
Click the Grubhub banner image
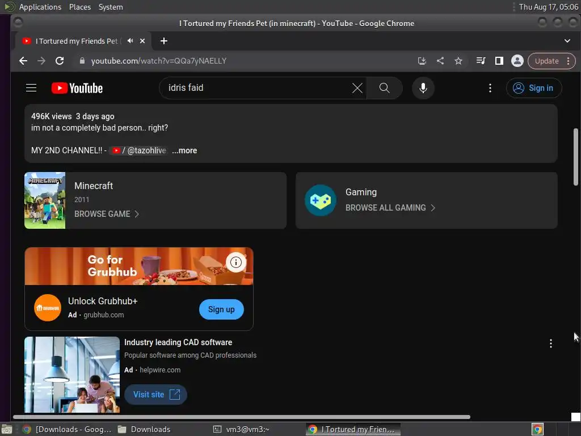coord(139,266)
